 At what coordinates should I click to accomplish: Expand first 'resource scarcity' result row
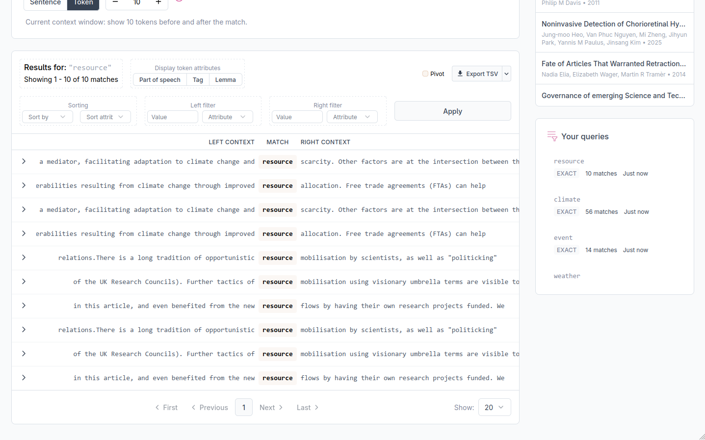click(x=24, y=161)
